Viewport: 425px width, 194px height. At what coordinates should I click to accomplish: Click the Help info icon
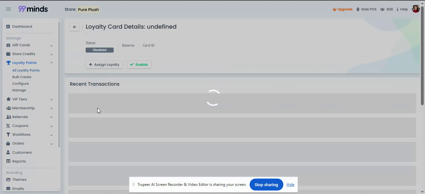[x=398, y=9]
